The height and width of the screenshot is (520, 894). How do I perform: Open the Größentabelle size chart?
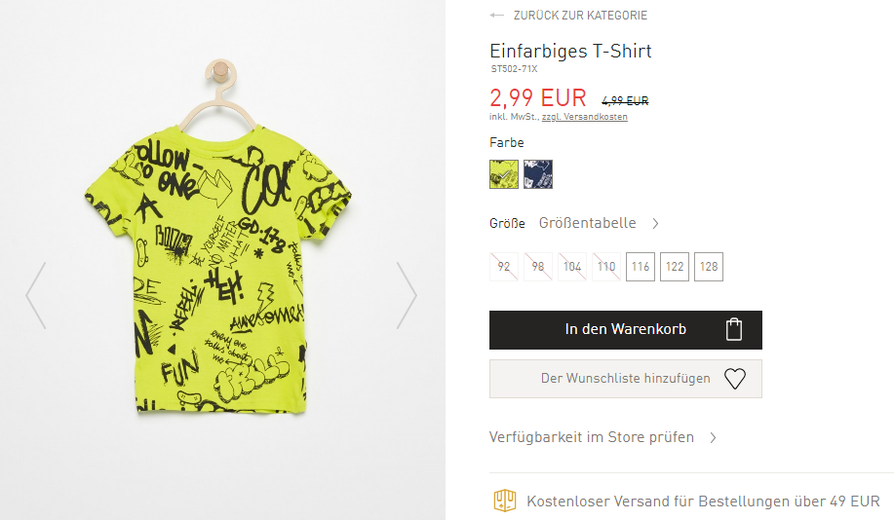587,223
